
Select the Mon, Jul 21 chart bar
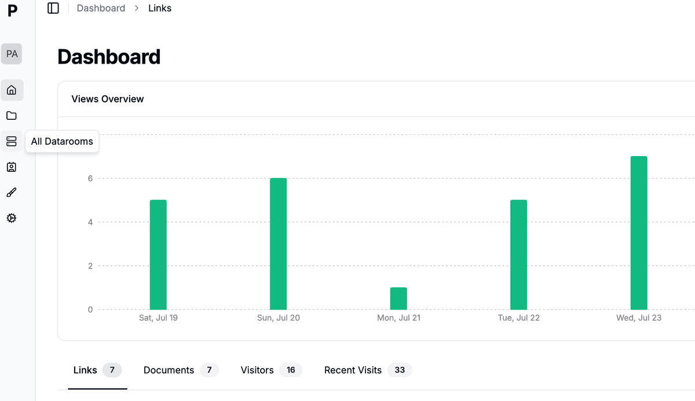pyautogui.click(x=398, y=299)
